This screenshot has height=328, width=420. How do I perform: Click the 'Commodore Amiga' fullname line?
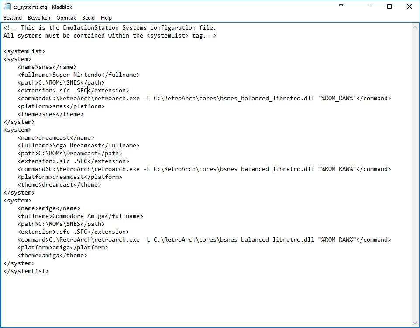[x=80, y=216]
